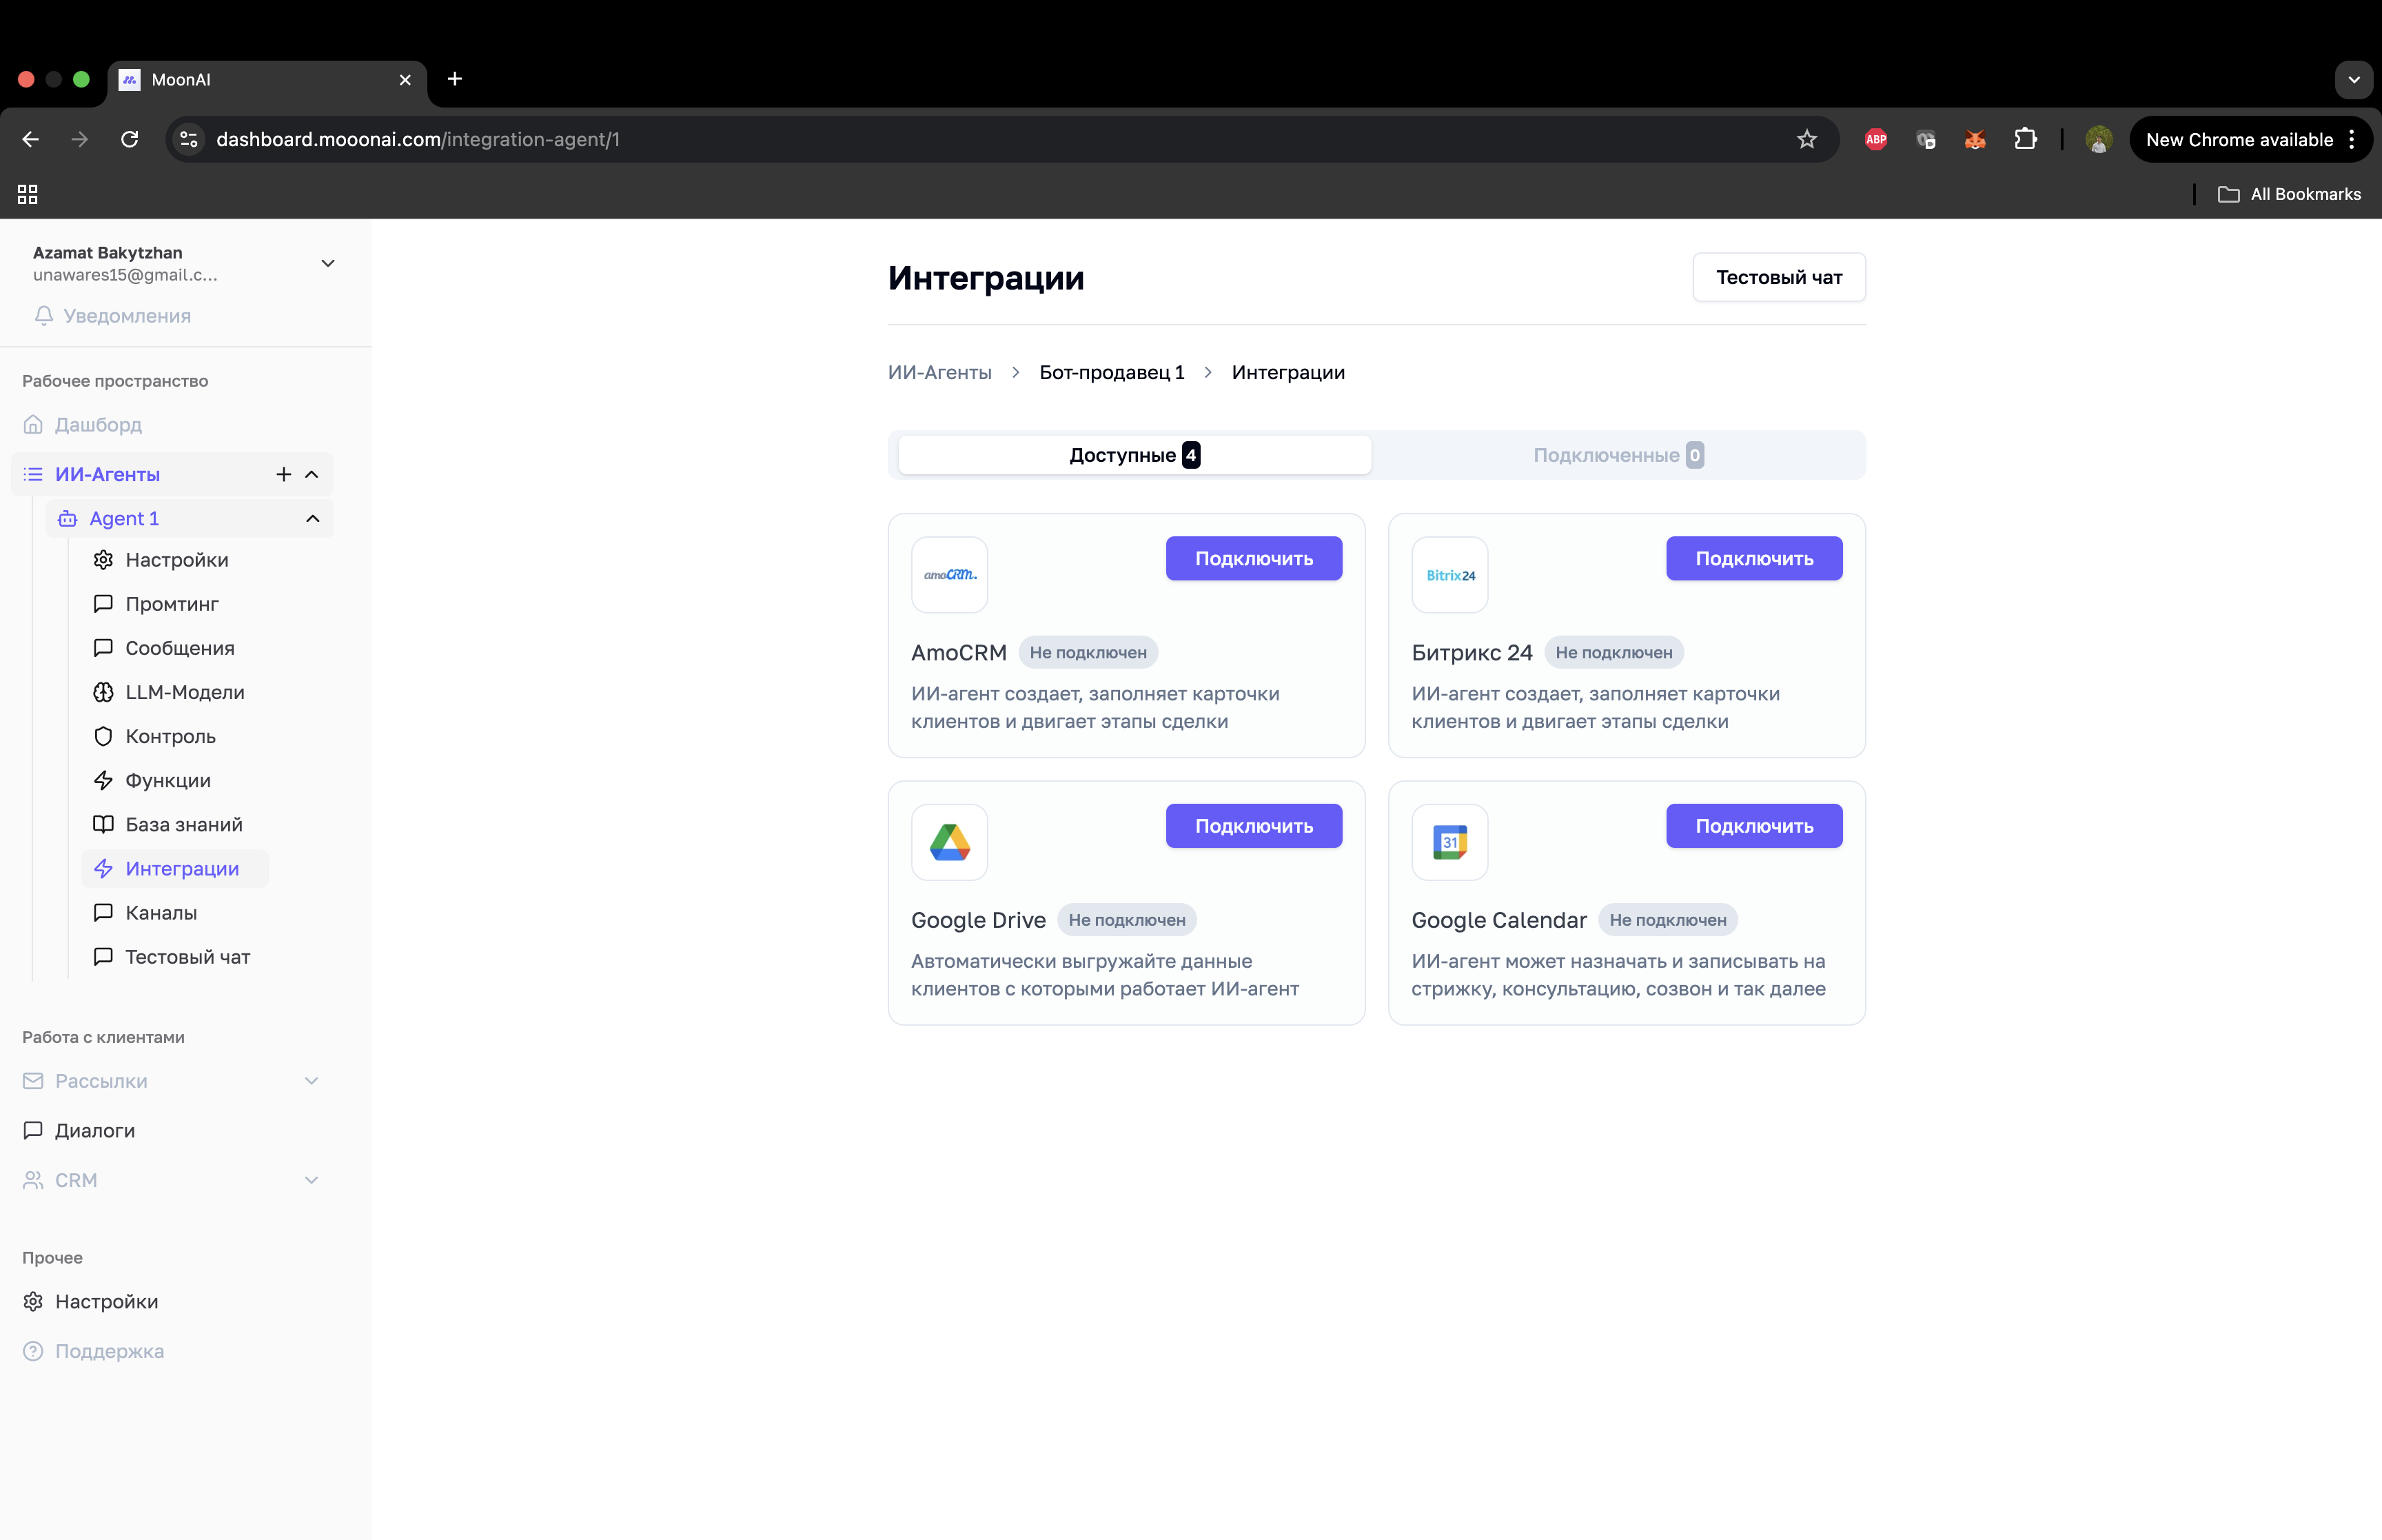Viewport: 2382px width, 1540px height.
Task: Click the Уведомления bell icon
Action: 44,316
